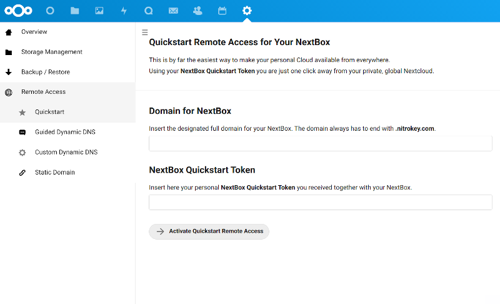The height and width of the screenshot is (304, 500).
Task: Click the 'Domain for NextBox' heading
Action: point(190,111)
